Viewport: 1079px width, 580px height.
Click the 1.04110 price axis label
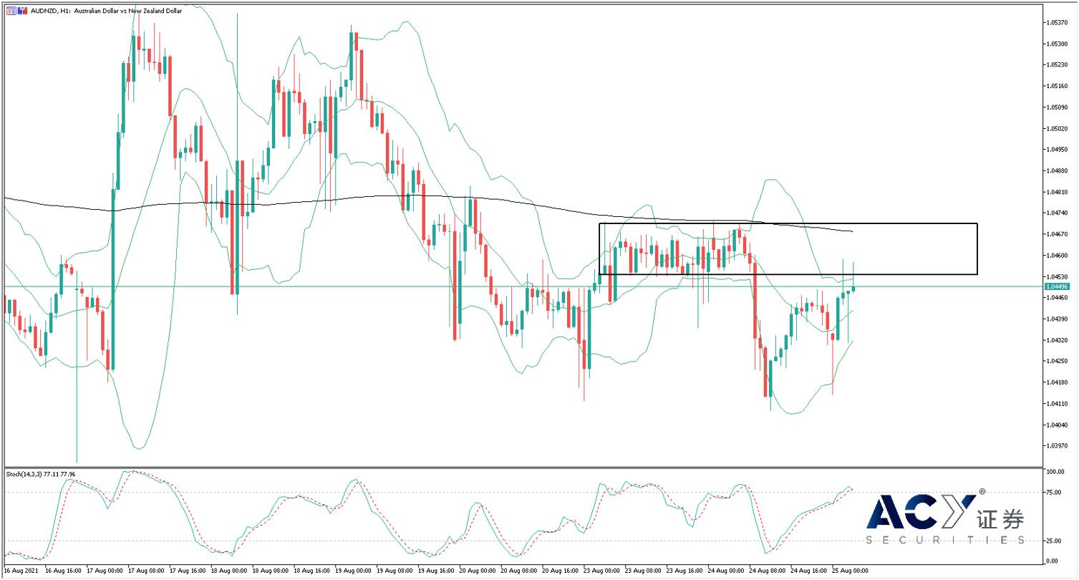pos(1058,404)
